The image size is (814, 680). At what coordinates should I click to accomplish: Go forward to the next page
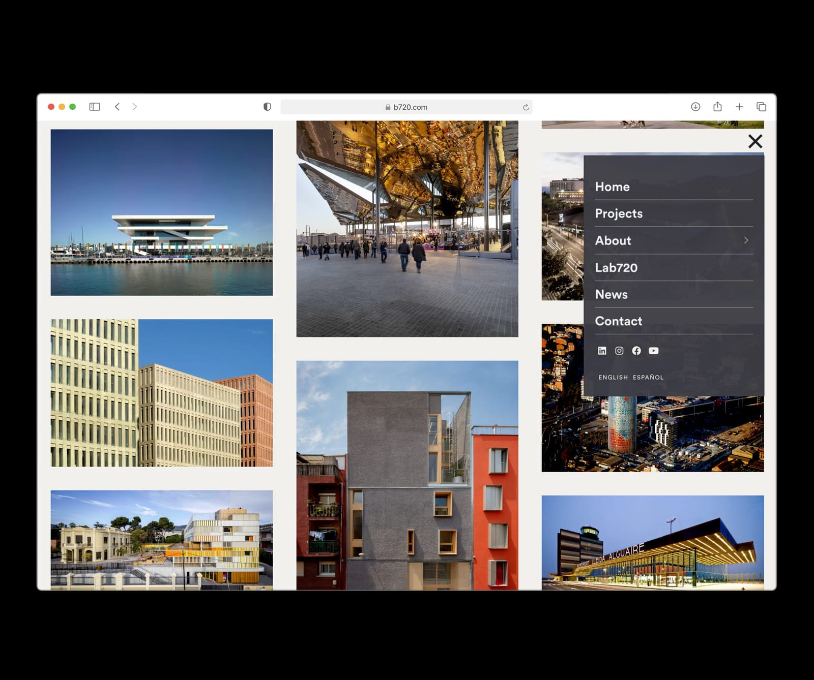135,107
